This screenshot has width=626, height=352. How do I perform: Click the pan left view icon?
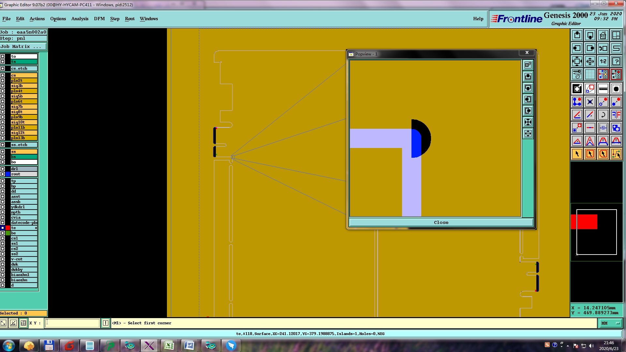[x=577, y=48]
